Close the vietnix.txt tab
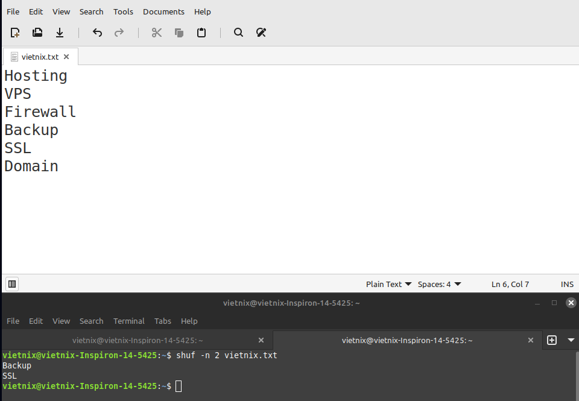Image resolution: width=579 pixels, height=401 pixels. click(x=66, y=57)
